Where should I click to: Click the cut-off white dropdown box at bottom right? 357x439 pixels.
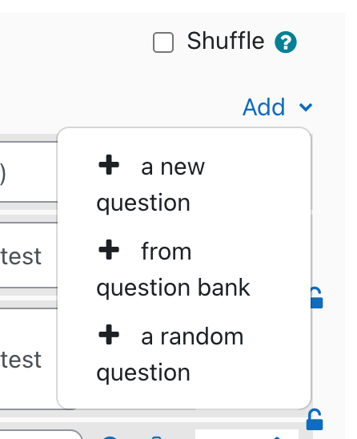[x=247, y=434]
